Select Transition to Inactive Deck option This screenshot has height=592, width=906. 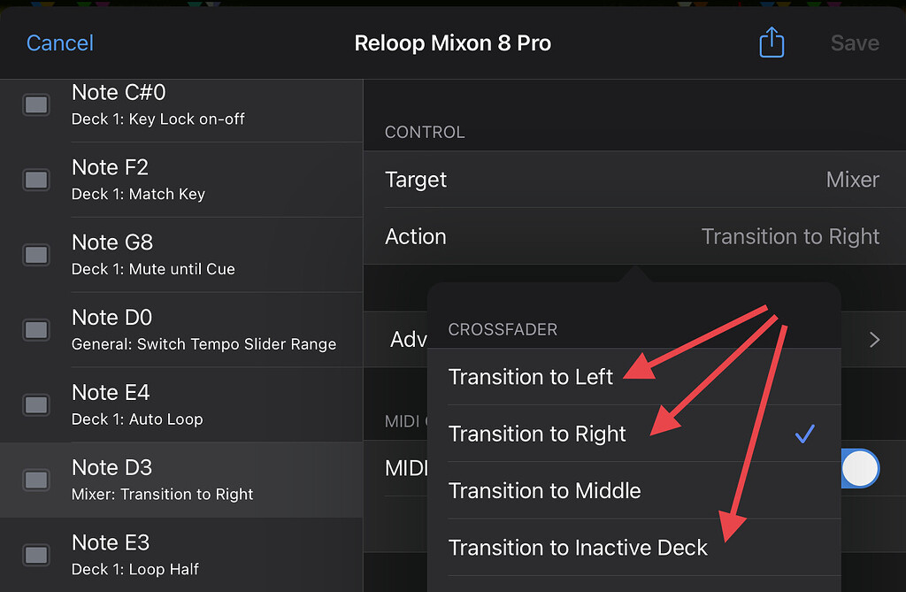579,548
